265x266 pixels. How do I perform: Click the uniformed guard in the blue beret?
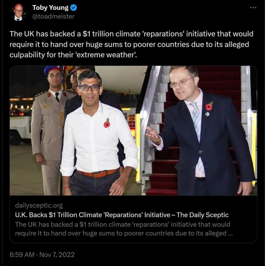click(x=49, y=126)
